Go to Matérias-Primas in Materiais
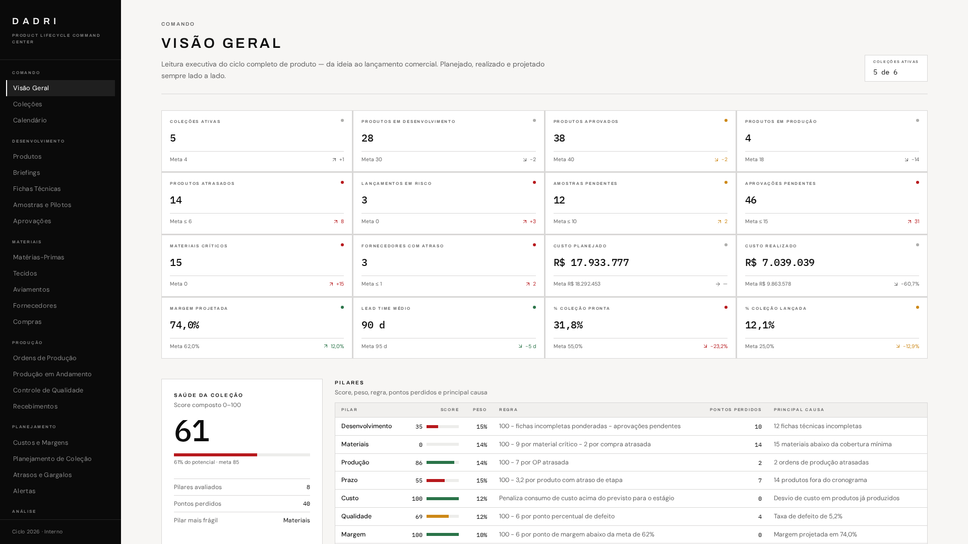Screen dimensions: 968x544 (60, 257)
